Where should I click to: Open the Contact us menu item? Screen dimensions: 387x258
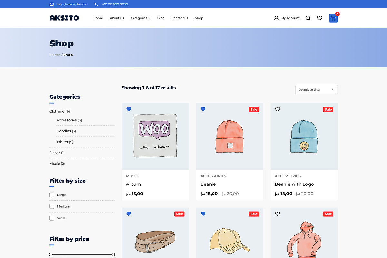coord(180,18)
